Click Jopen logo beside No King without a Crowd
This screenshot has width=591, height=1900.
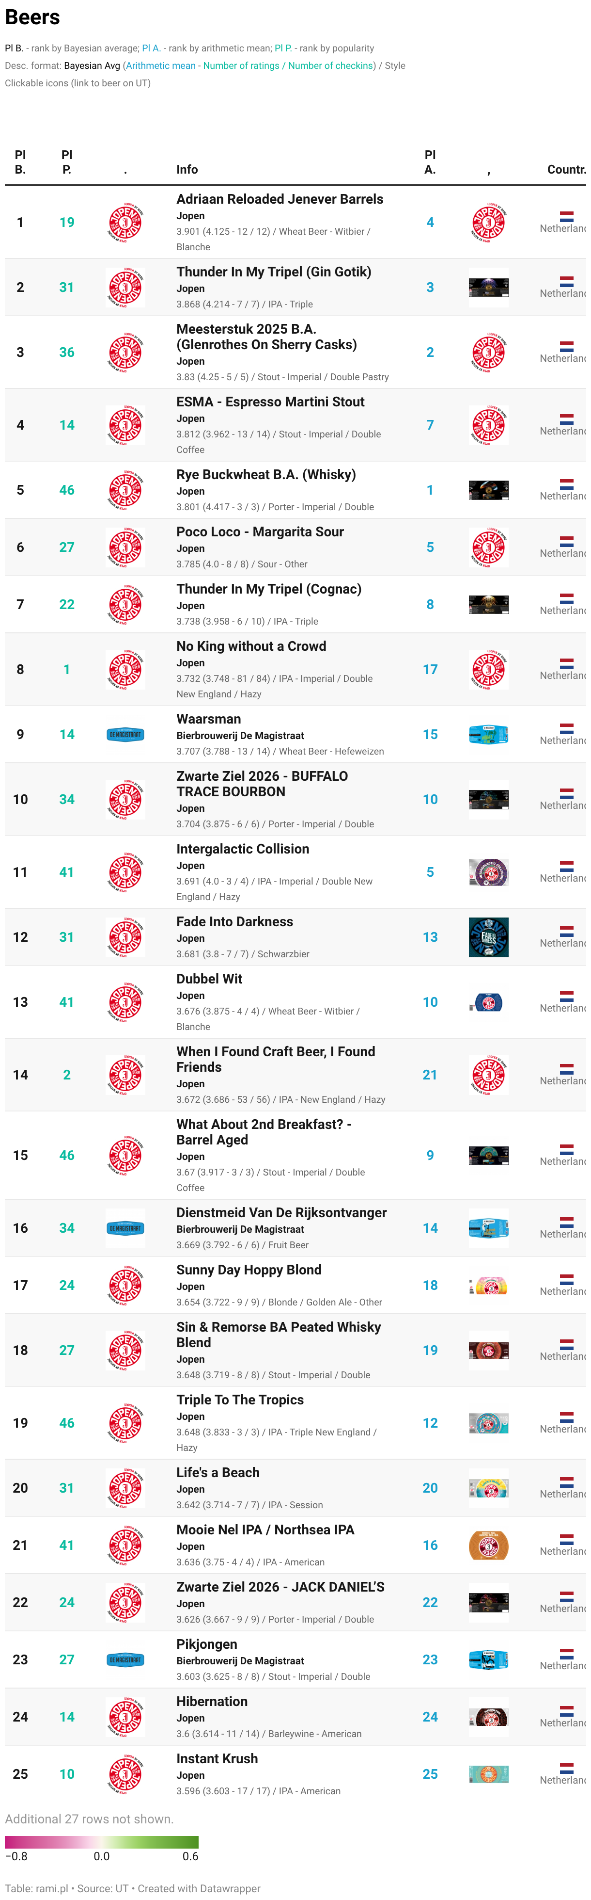pos(125,670)
